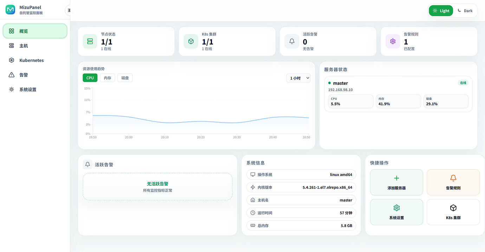Click the 已配置 label in 告警规则 card
This screenshot has height=252, width=485.
pos(409,49)
